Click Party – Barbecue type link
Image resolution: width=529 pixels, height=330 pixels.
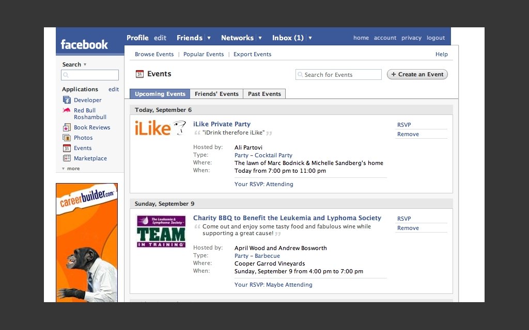click(257, 256)
